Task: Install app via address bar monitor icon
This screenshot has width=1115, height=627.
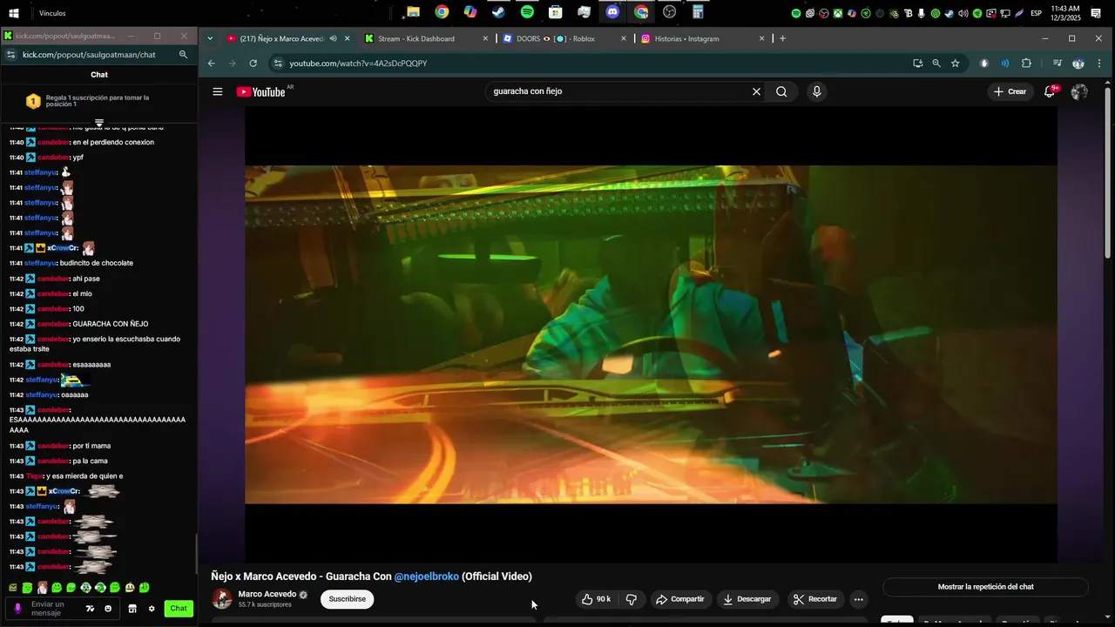Action: 917,64
